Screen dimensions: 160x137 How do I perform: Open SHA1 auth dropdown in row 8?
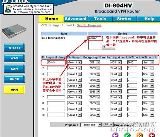pos(116,103)
